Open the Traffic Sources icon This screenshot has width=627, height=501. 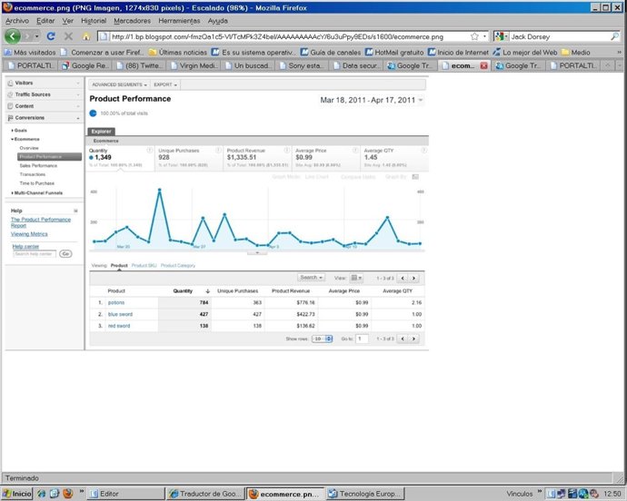(x=10, y=94)
